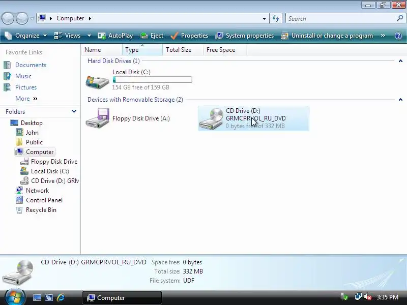Open the Views dropdown arrow
Screen dimensions: 407x305
pyautogui.click(x=89, y=36)
